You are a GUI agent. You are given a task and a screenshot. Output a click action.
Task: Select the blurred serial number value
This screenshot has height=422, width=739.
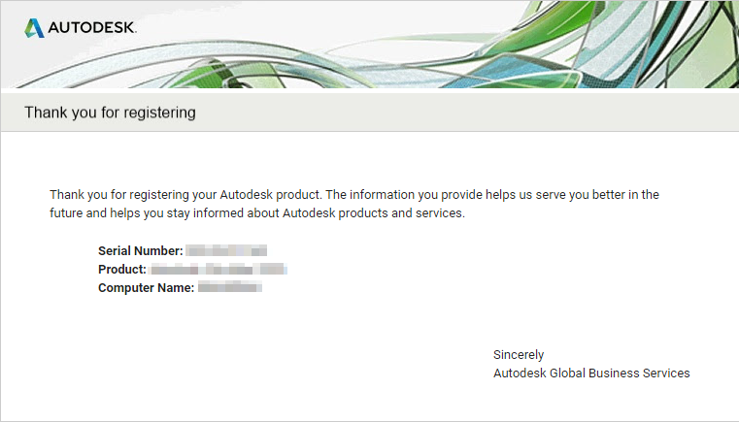click(x=226, y=251)
